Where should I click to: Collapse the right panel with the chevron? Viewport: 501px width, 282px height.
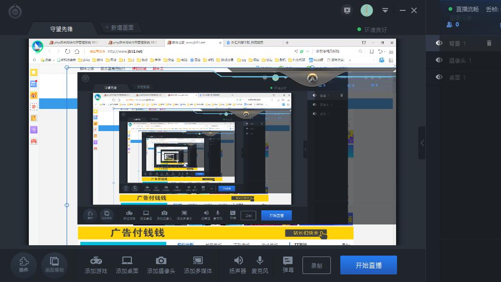422,143
